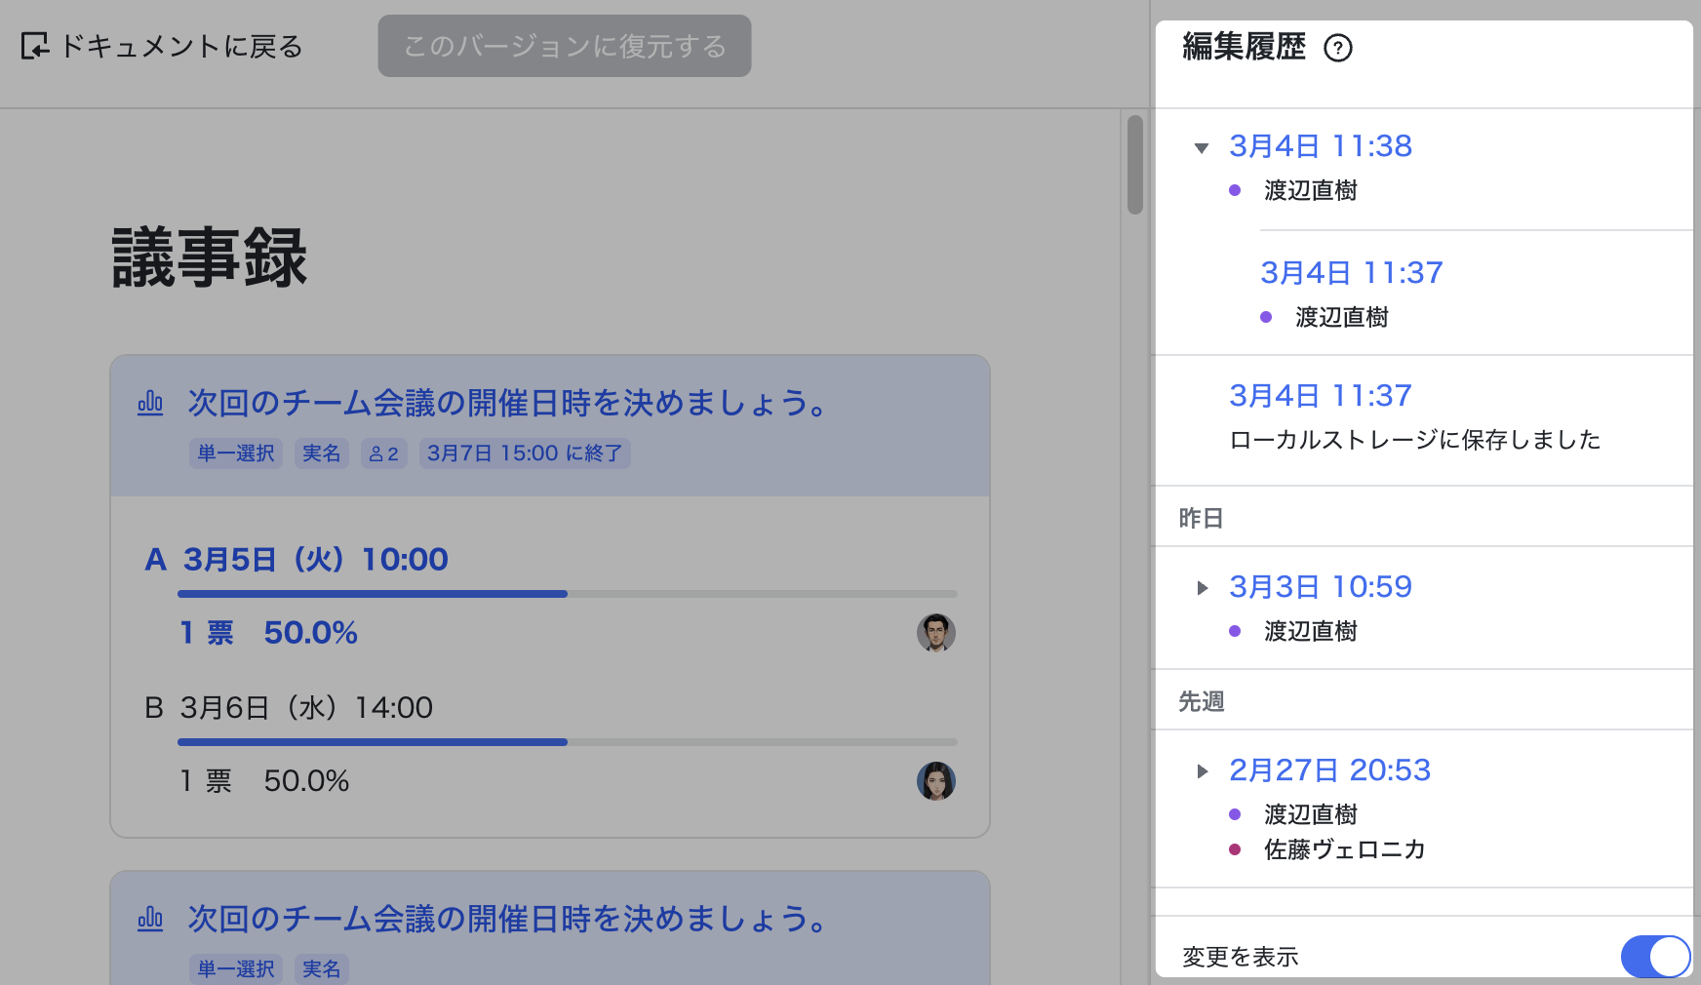
Task: Select the nested 3月4日 11:37 version by 渡辺直樹
Action: 1351,273
